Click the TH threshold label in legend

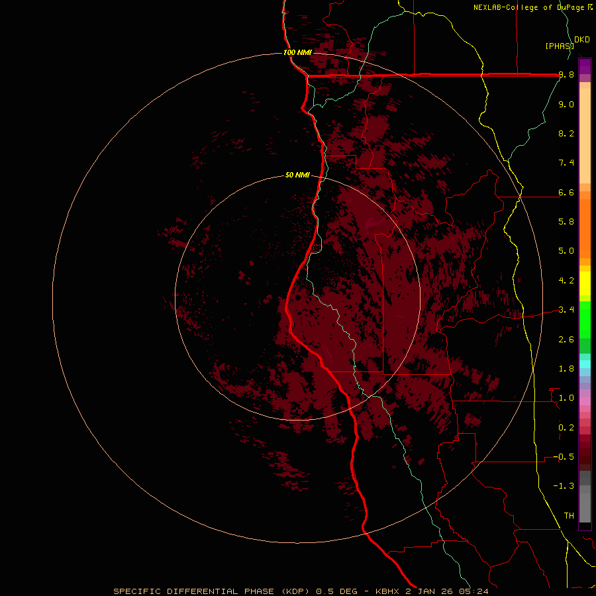(x=569, y=516)
